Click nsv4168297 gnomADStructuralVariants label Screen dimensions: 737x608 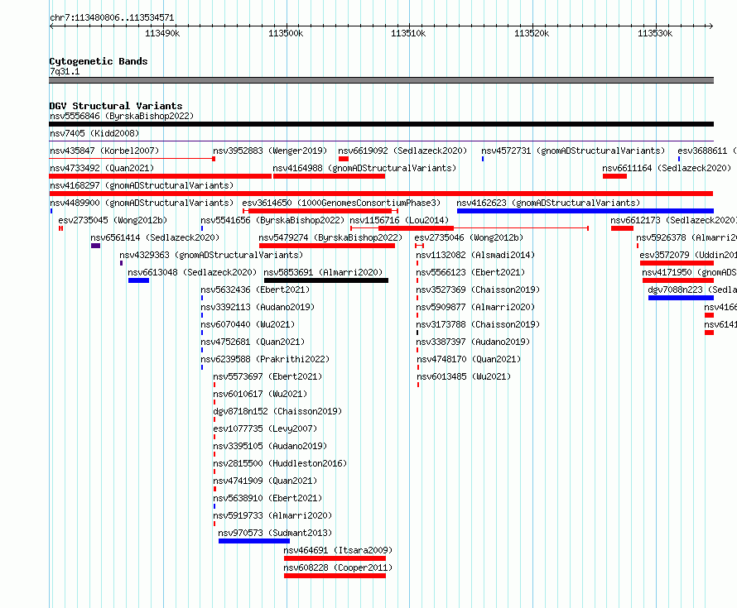[x=142, y=185]
